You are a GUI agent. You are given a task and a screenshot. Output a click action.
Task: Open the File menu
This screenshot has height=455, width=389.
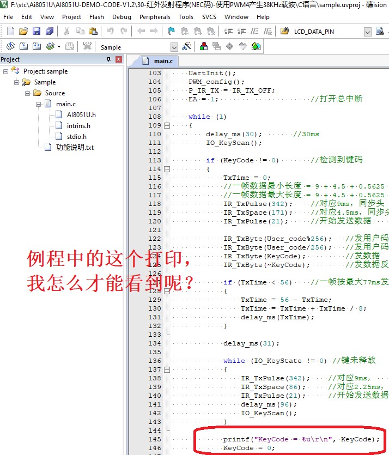coord(8,17)
